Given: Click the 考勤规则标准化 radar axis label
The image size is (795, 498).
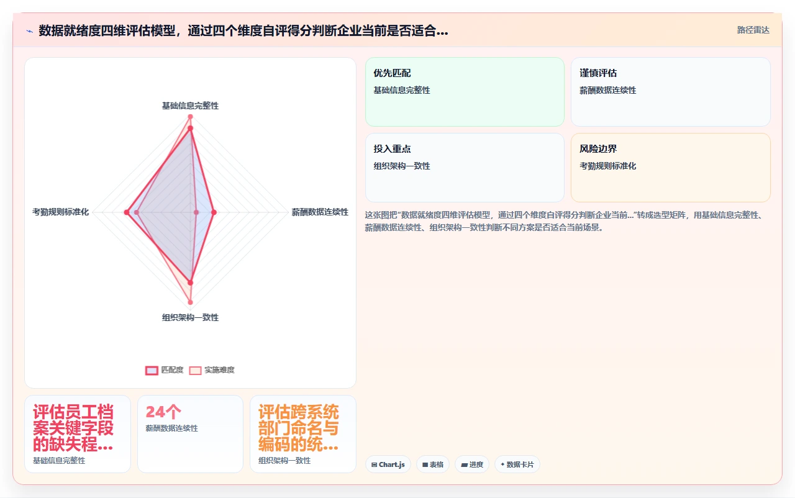Looking at the screenshot, I should [x=60, y=212].
